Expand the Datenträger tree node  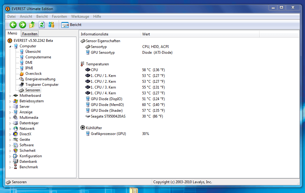coord(10,123)
